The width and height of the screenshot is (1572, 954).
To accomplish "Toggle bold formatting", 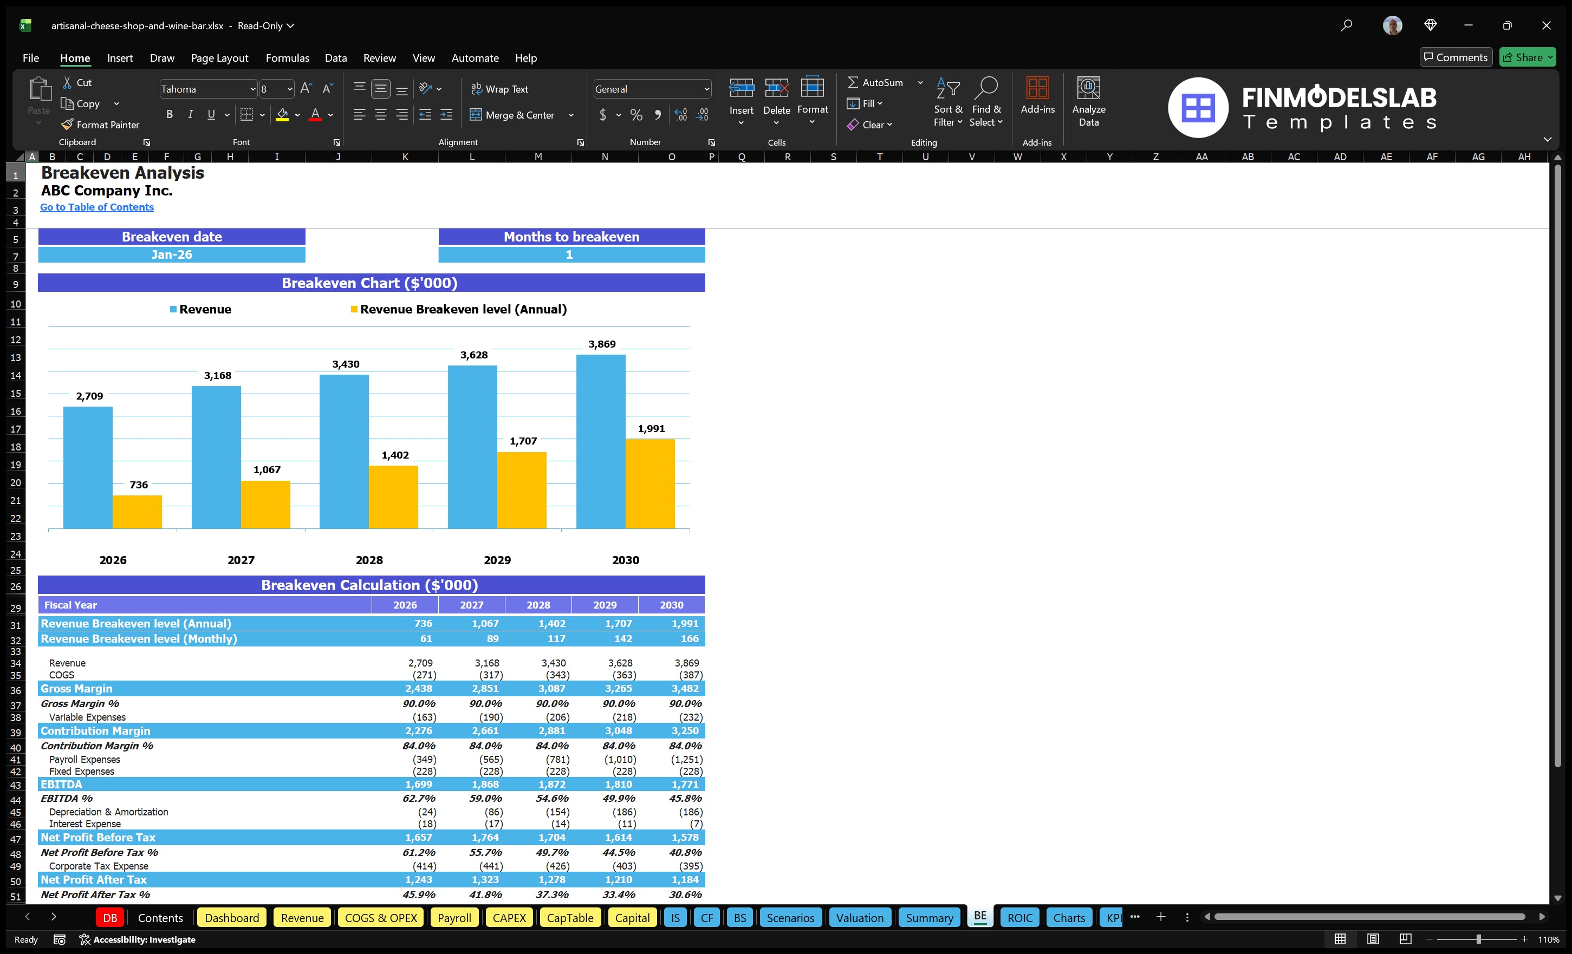I will (x=169, y=114).
